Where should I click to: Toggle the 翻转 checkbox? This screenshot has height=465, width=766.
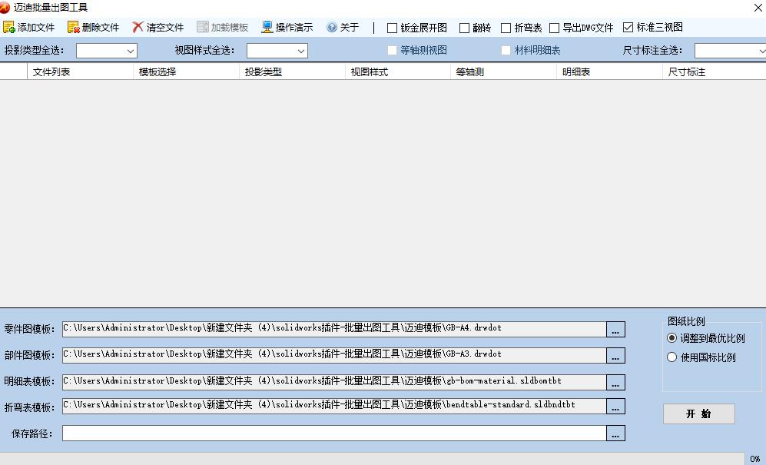point(464,28)
